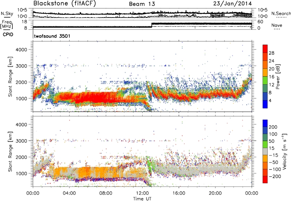Click the red bottom segment of Velocity colorbar

265,180
